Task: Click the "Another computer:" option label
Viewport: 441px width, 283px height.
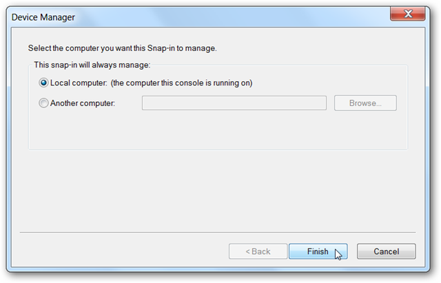Action: (82, 103)
